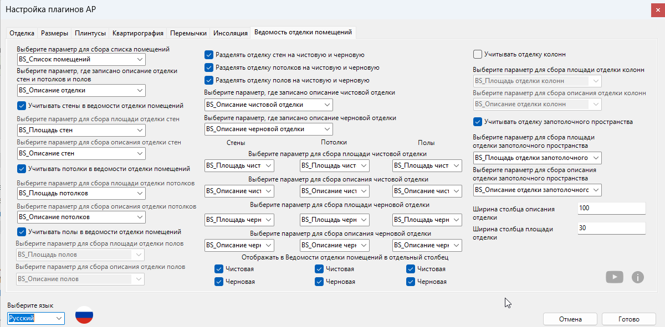This screenshot has height=327, width=665.
Task: Expand the BS_Описание чистовой отделки dropdown
Action: click(269, 105)
